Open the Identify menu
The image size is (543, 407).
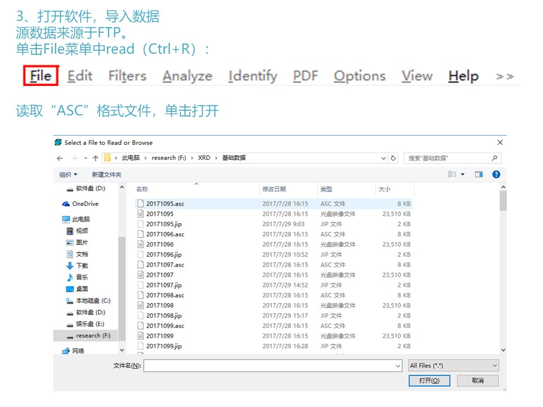253,76
